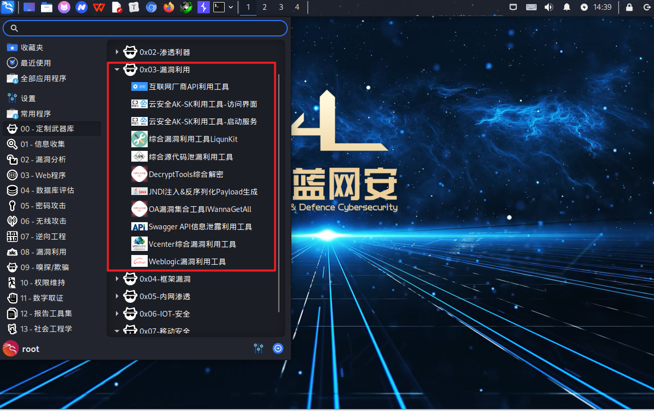Open 最近使用 recently used category
The height and width of the screenshot is (411, 654).
click(x=52, y=63)
